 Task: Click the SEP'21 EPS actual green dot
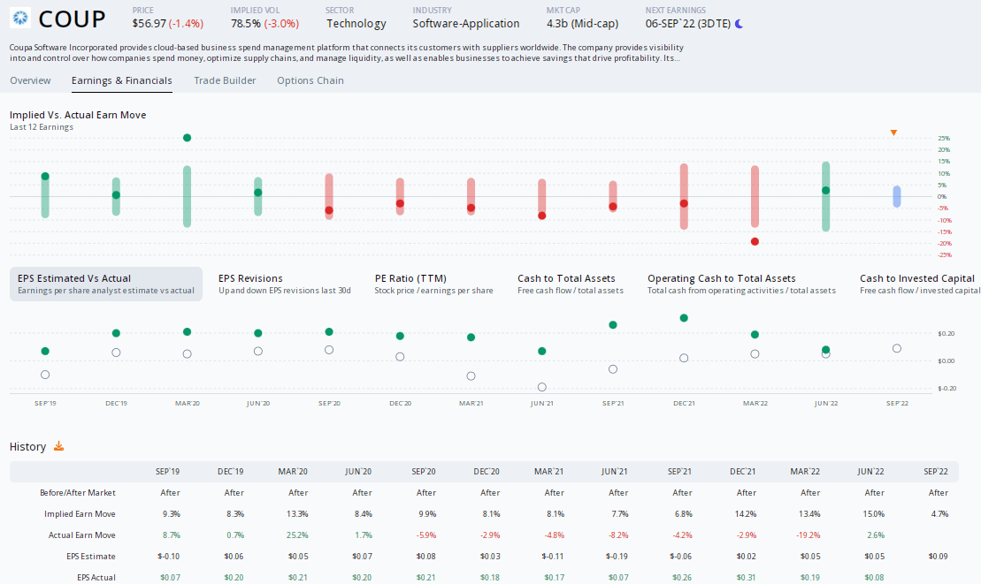tap(613, 325)
